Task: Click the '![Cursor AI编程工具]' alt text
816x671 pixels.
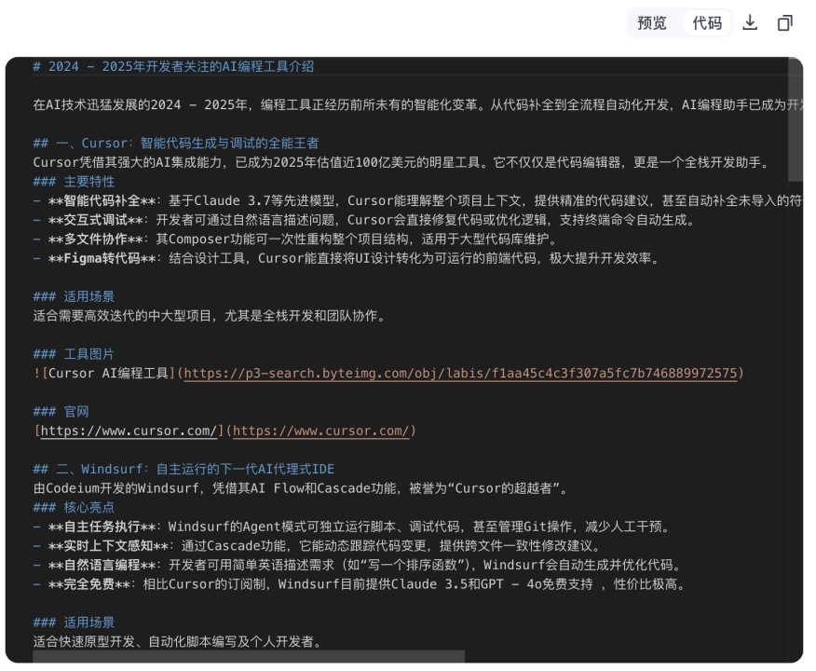Action: pyautogui.click(x=104, y=373)
